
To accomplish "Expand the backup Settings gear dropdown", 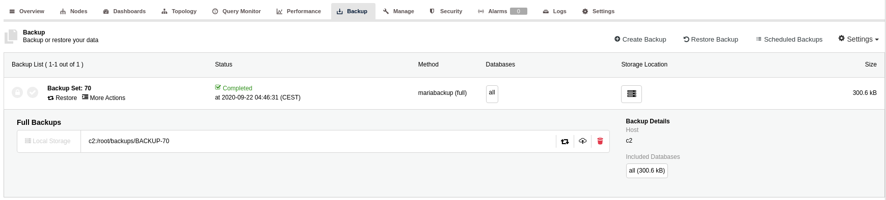I will pyautogui.click(x=858, y=39).
